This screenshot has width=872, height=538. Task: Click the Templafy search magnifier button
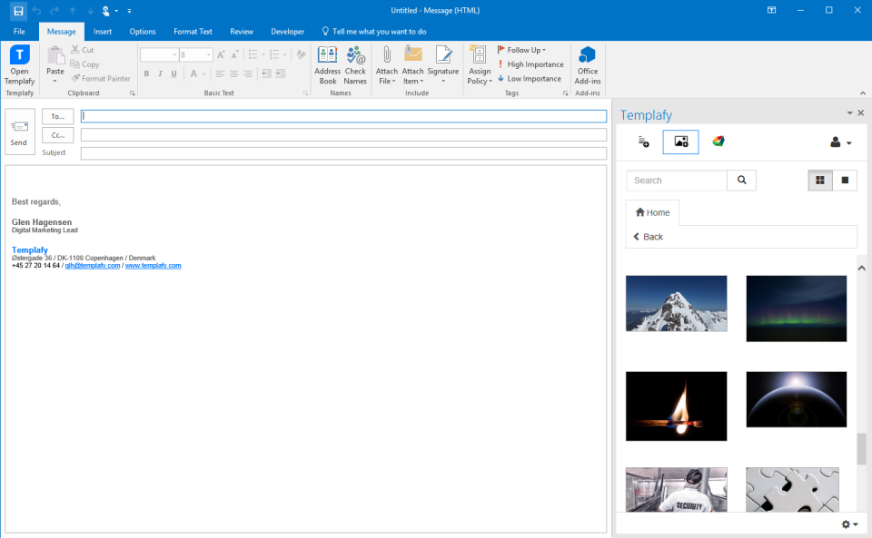click(x=742, y=181)
